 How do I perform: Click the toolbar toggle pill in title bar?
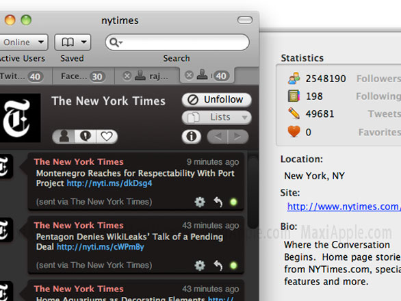click(245, 20)
